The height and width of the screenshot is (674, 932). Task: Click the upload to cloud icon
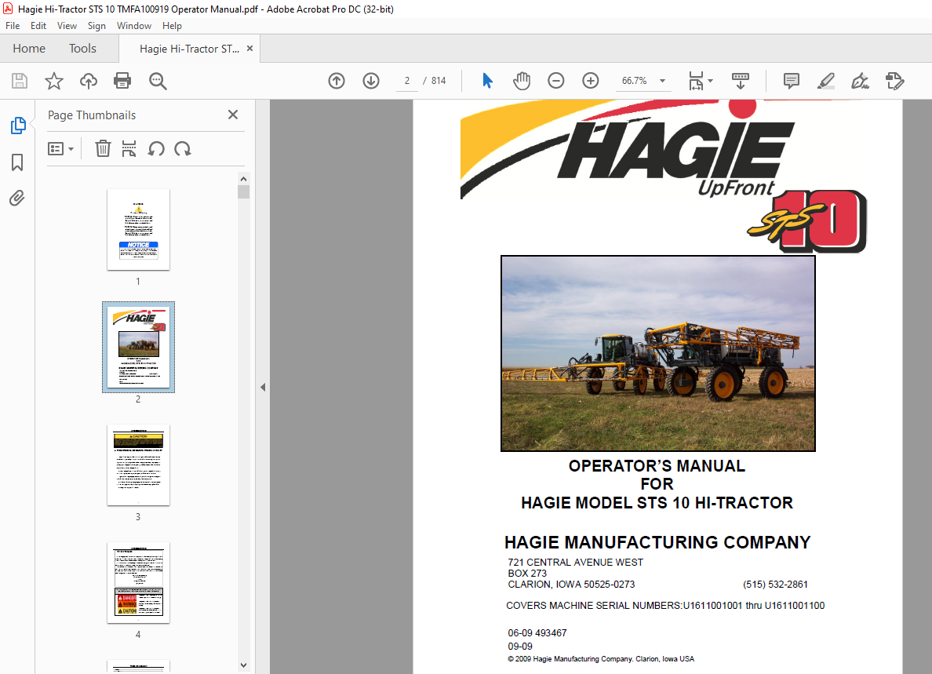(89, 81)
